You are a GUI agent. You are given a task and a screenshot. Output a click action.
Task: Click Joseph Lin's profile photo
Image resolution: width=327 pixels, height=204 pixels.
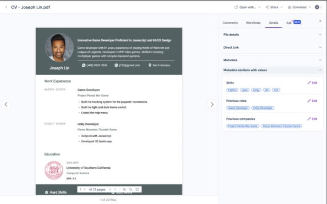[59, 48]
